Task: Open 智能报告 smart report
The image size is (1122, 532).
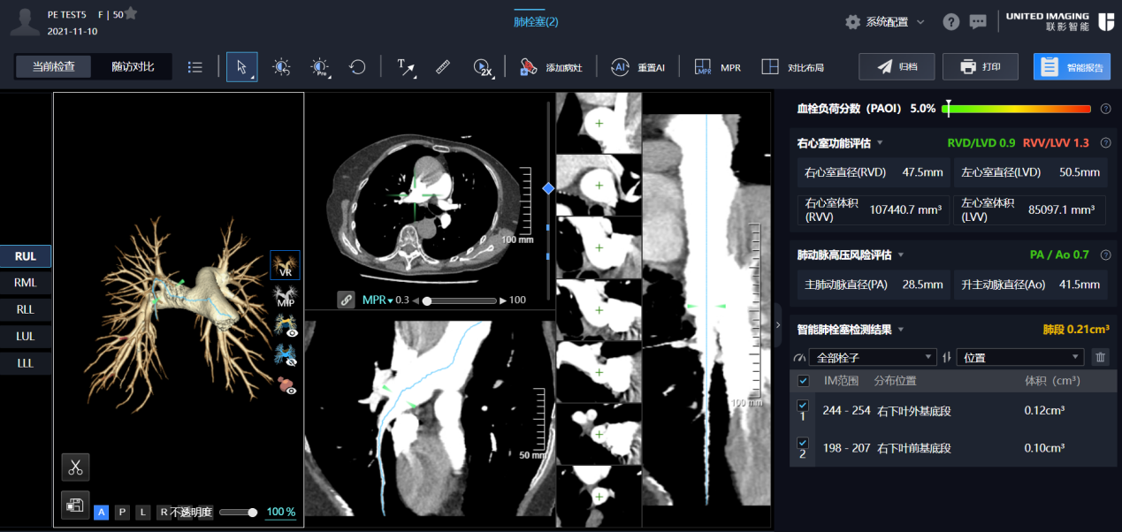Action: [x=1072, y=67]
